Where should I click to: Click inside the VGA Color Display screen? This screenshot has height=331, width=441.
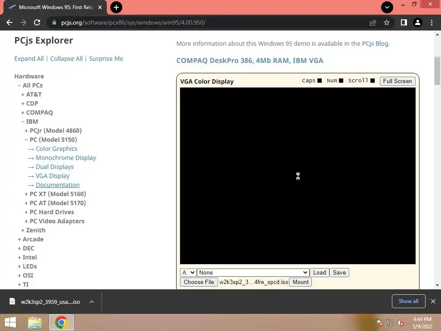298,176
